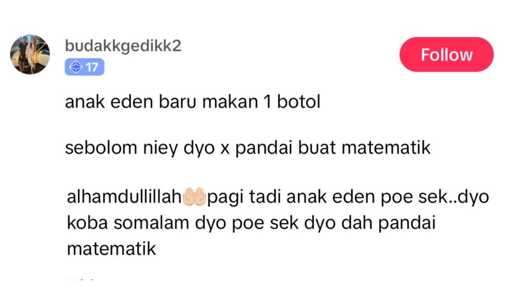The width and height of the screenshot is (508, 305).
Task: Tap the diamond icon in level badge
Action: coord(76,67)
